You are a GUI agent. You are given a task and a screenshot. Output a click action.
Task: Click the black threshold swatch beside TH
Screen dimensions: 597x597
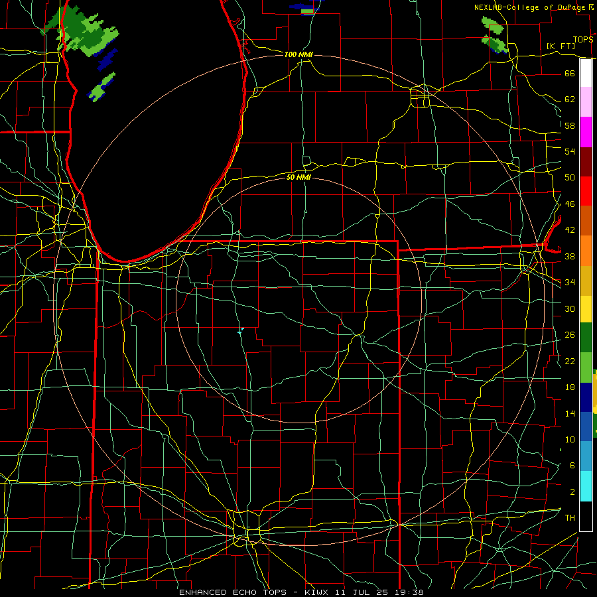(x=586, y=516)
